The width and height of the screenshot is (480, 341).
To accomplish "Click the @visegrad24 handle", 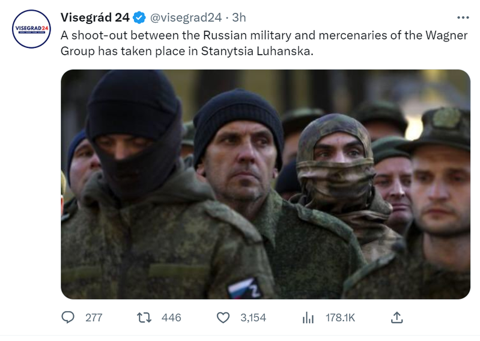I will tap(186, 18).
